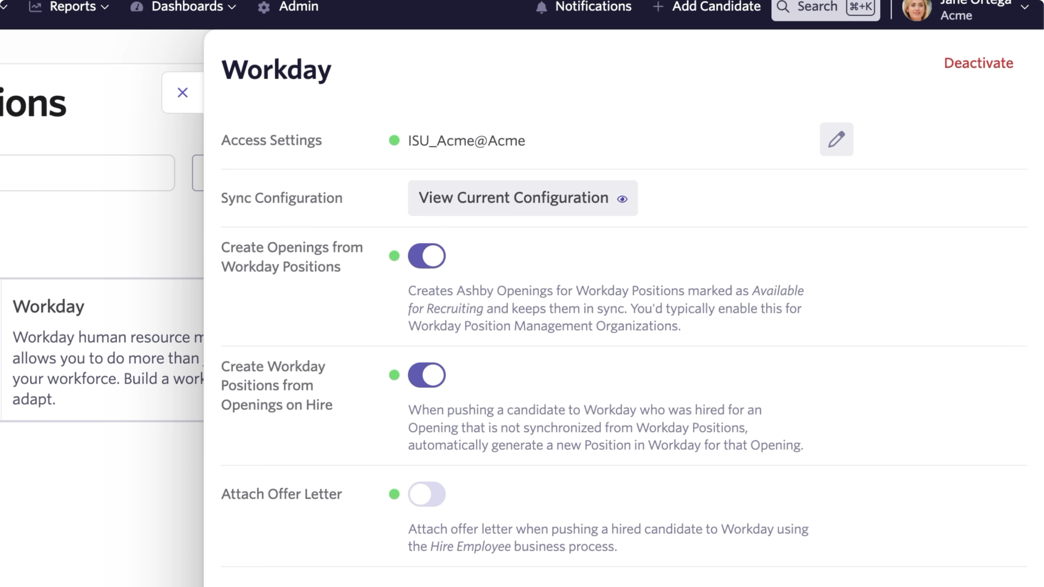Click the Notifications bell icon
The width and height of the screenshot is (1044, 587).
point(541,8)
